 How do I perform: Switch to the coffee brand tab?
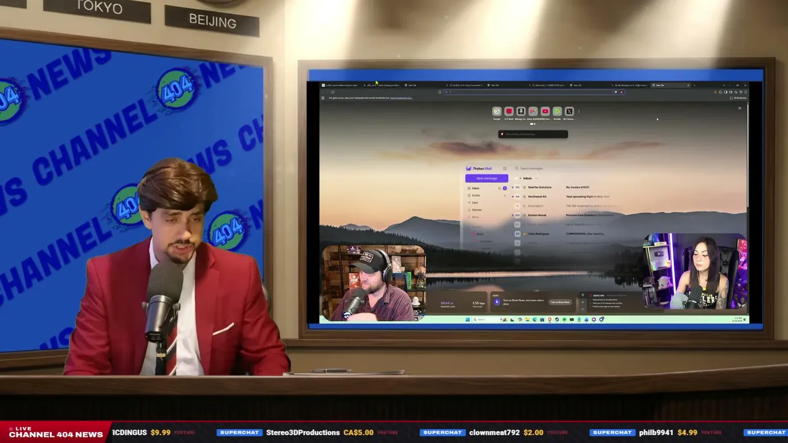click(341, 85)
